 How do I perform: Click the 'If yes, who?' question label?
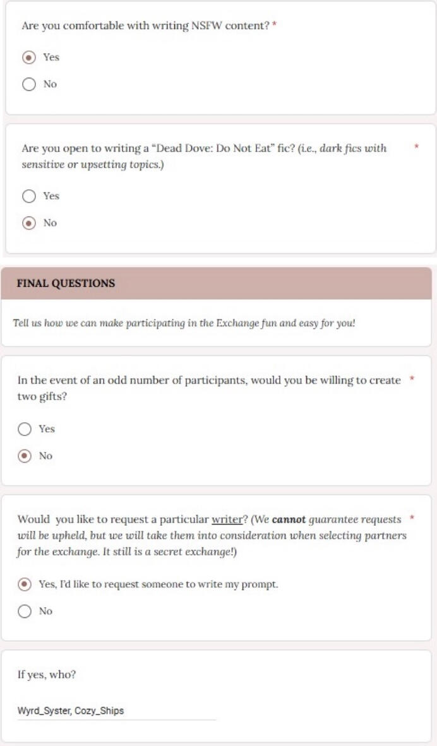point(46,675)
